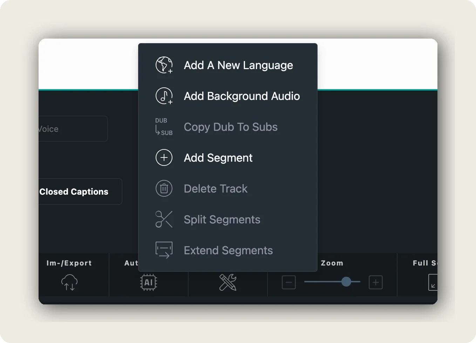
Task: Open the Im-/Export cloud icon
Action: [69, 282]
